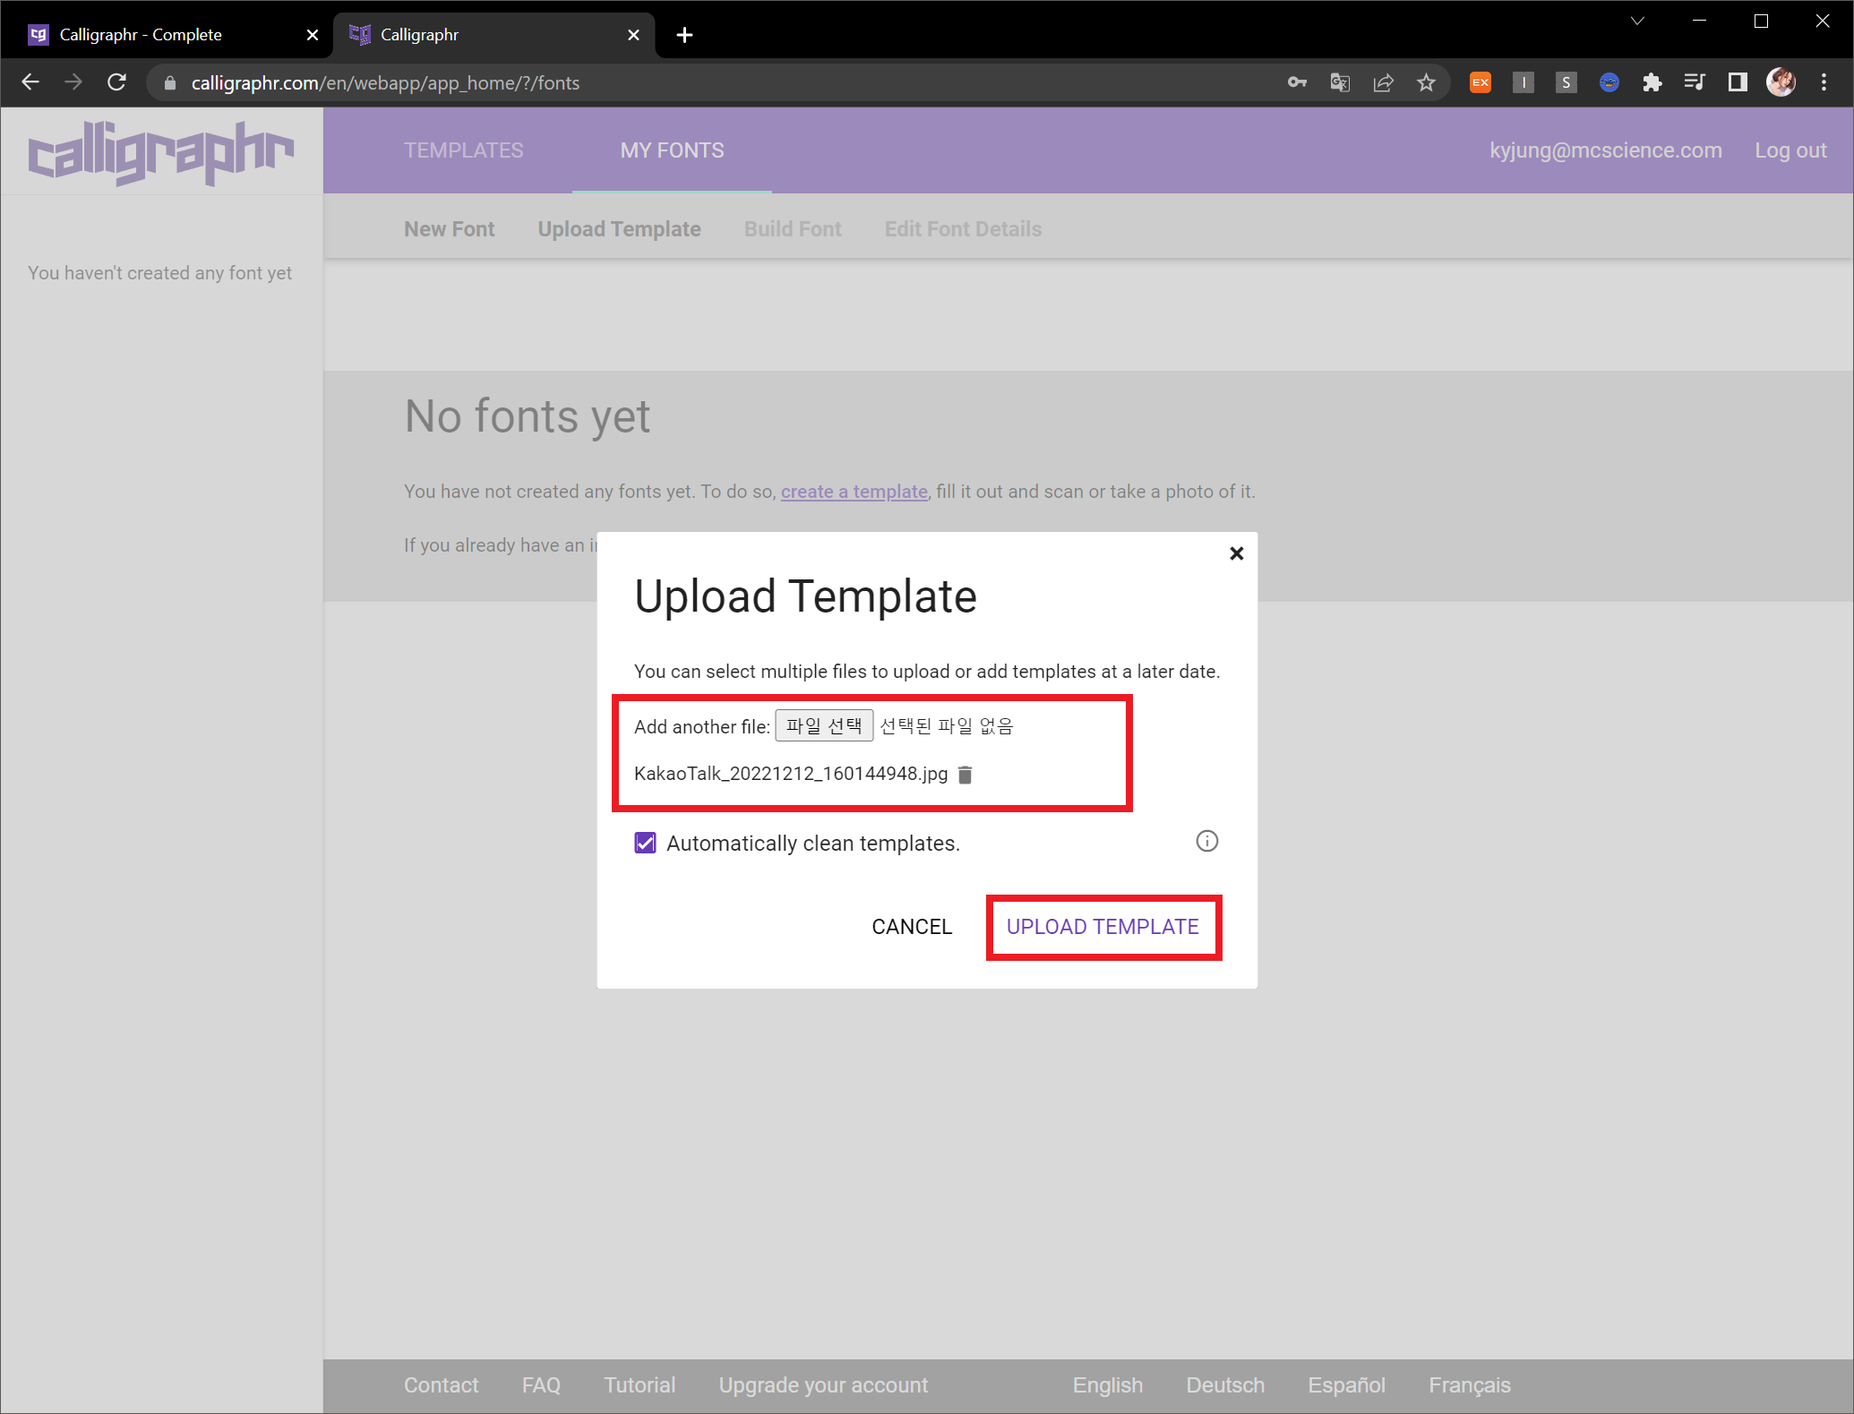Click the browser reload icon

tap(116, 82)
